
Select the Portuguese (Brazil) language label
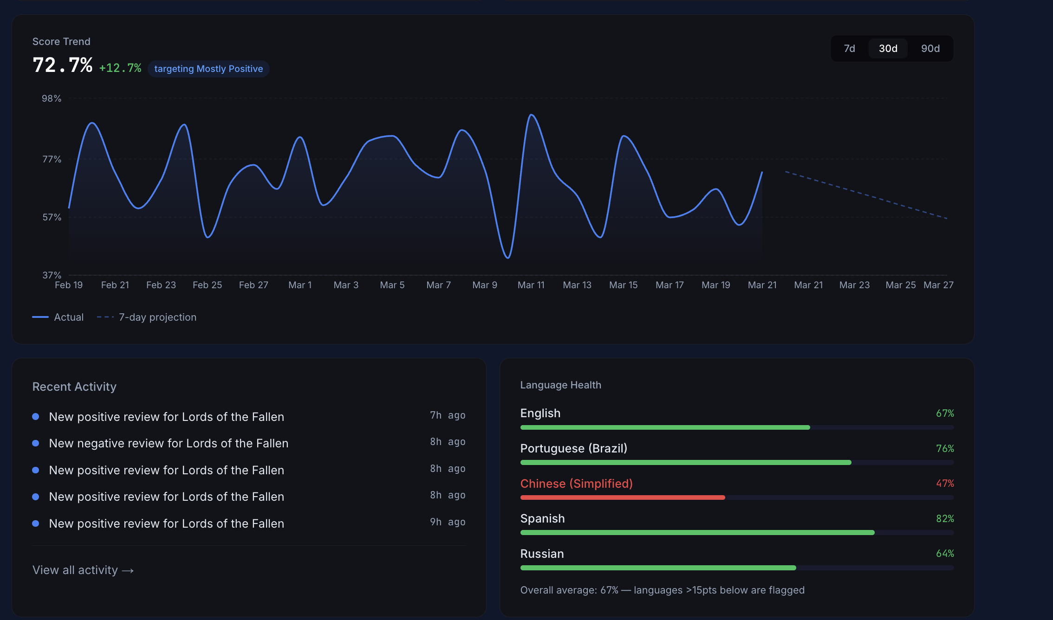pyautogui.click(x=574, y=448)
